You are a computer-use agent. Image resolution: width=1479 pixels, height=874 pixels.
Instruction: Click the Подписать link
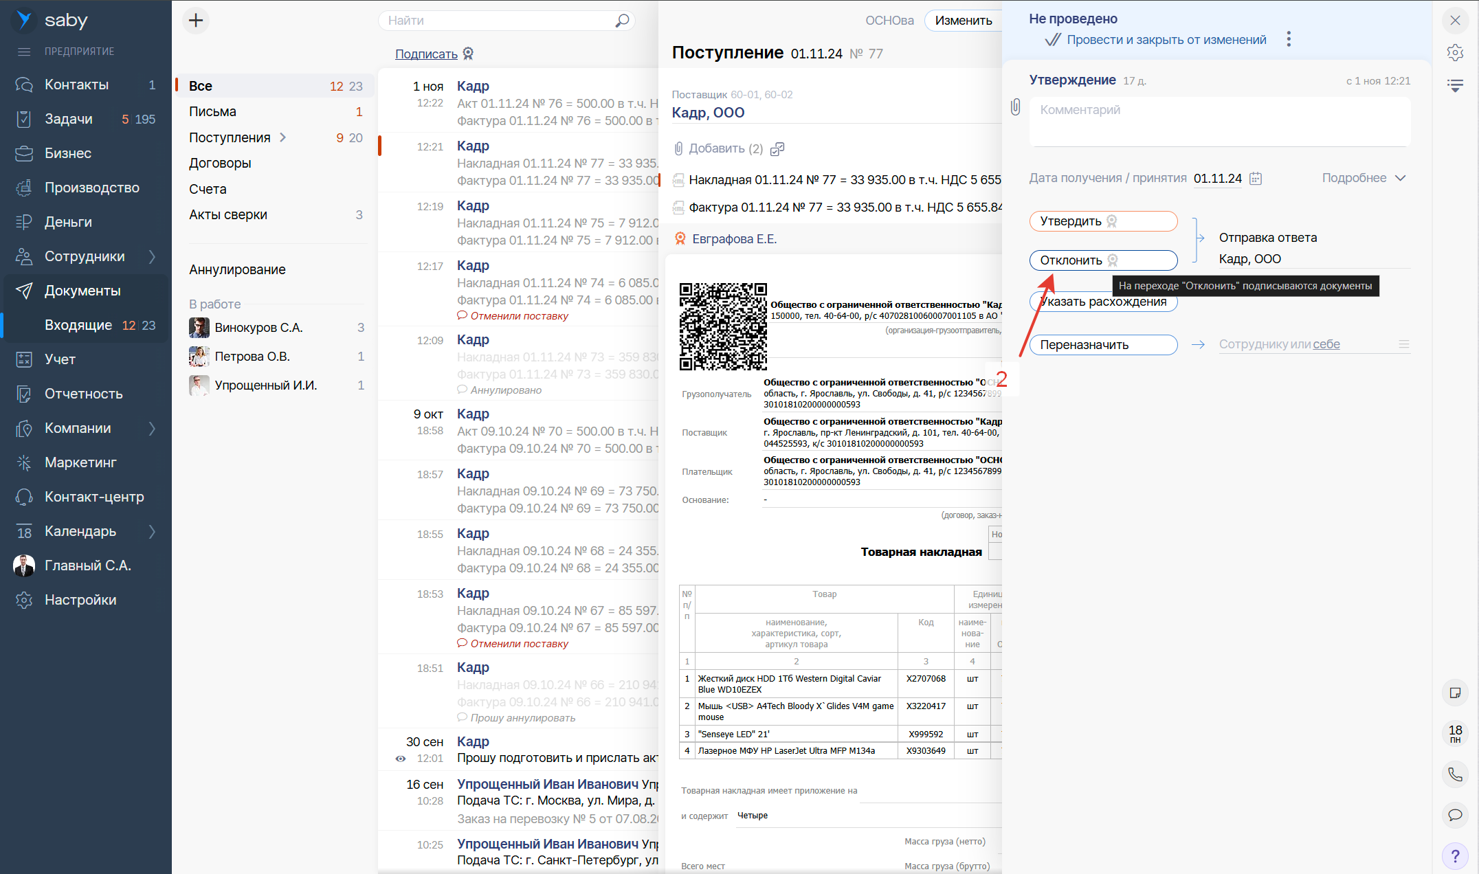pos(426,54)
